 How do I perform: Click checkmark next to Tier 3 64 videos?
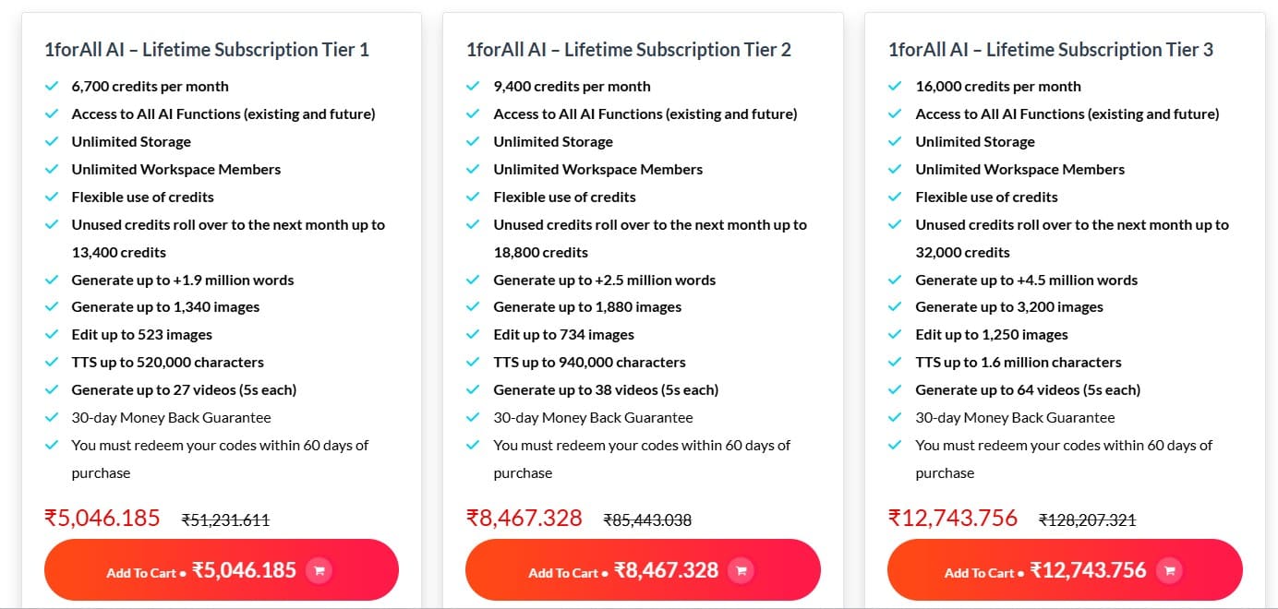coord(895,390)
